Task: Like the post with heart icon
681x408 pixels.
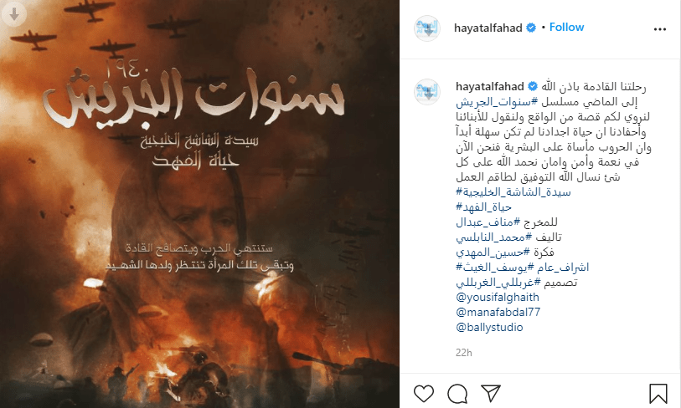Action: 424,393
